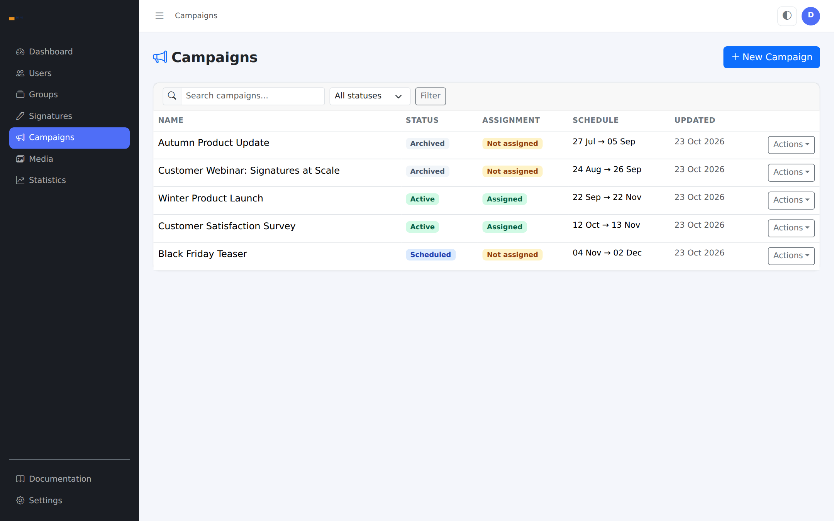Image resolution: width=834 pixels, height=521 pixels.
Task: Open Dashboard in the sidebar
Action: click(x=69, y=52)
